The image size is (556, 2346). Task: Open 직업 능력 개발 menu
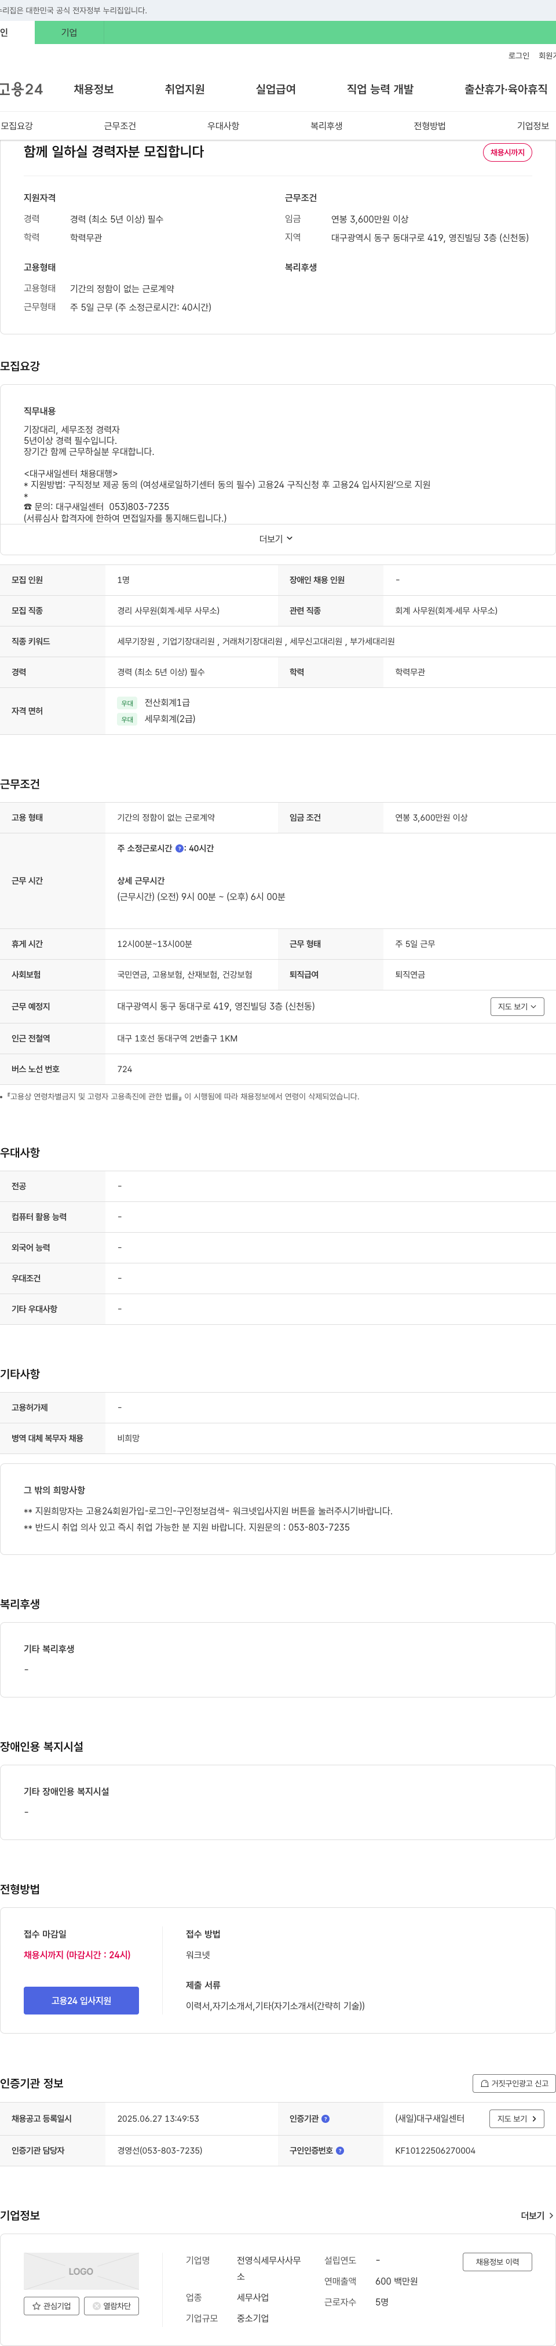pos(381,89)
